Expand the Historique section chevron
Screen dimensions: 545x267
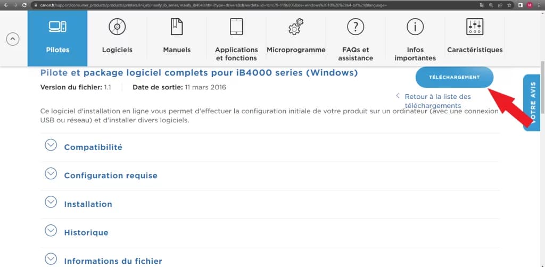coord(51,230)
